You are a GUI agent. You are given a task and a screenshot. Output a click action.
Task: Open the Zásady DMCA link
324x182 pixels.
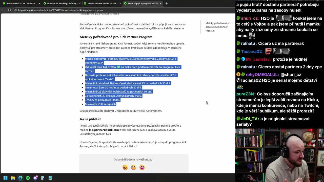click(166, 59)
